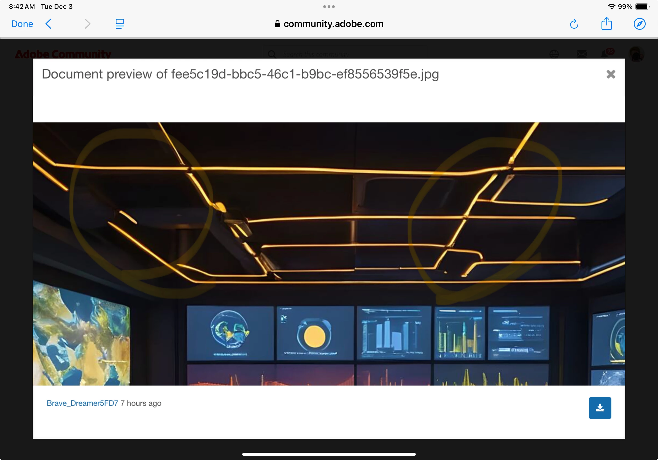The height and width of the screenshot is (460, 658).
Task: Go back with the back chevron
Action: pyautogui.click(x=48, y=24)
